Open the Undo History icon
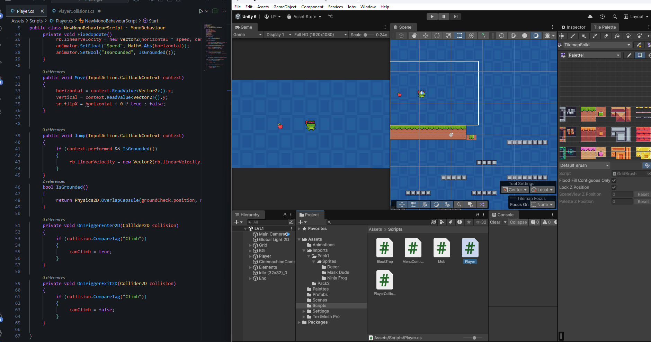 click(603, 17)
